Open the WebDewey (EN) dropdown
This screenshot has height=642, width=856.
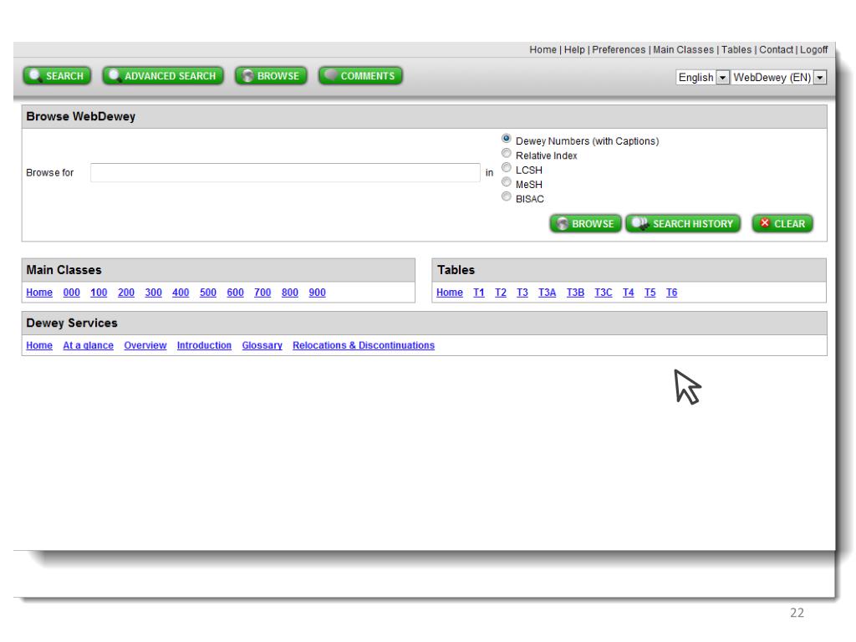(778, 78)
